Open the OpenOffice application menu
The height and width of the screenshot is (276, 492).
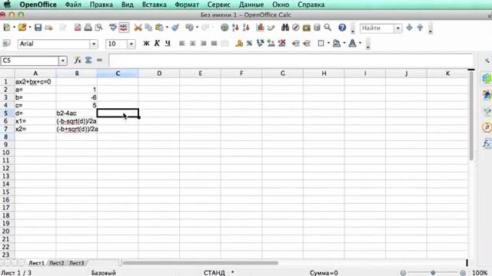[38, 5]
